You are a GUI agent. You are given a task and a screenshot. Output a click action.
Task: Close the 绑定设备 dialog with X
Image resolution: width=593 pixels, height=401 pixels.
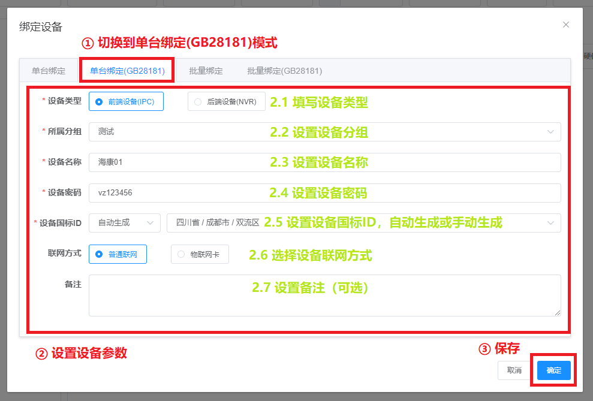pyautogui.click(x=566, y=25)
